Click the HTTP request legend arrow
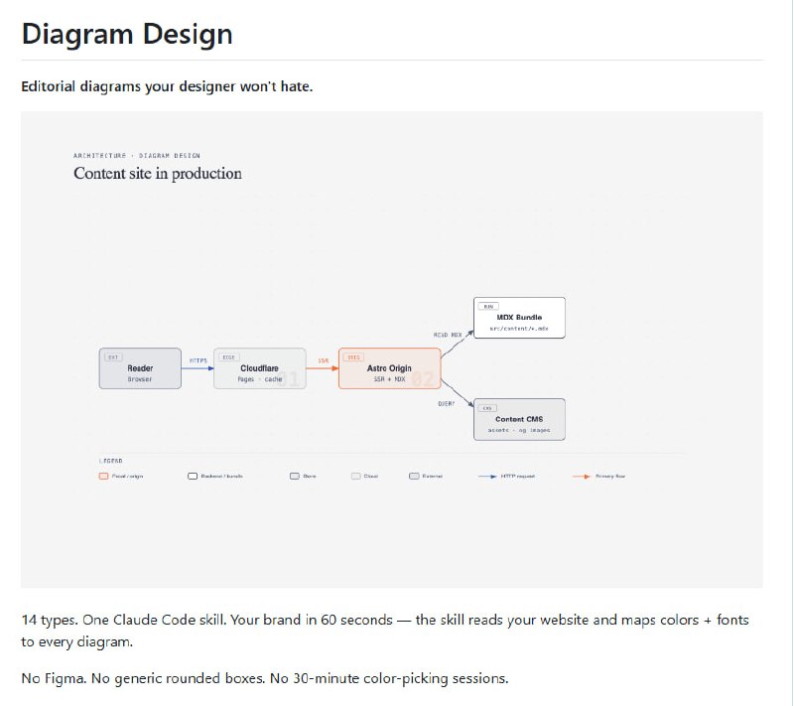The image size is (794, 706). 487,477
